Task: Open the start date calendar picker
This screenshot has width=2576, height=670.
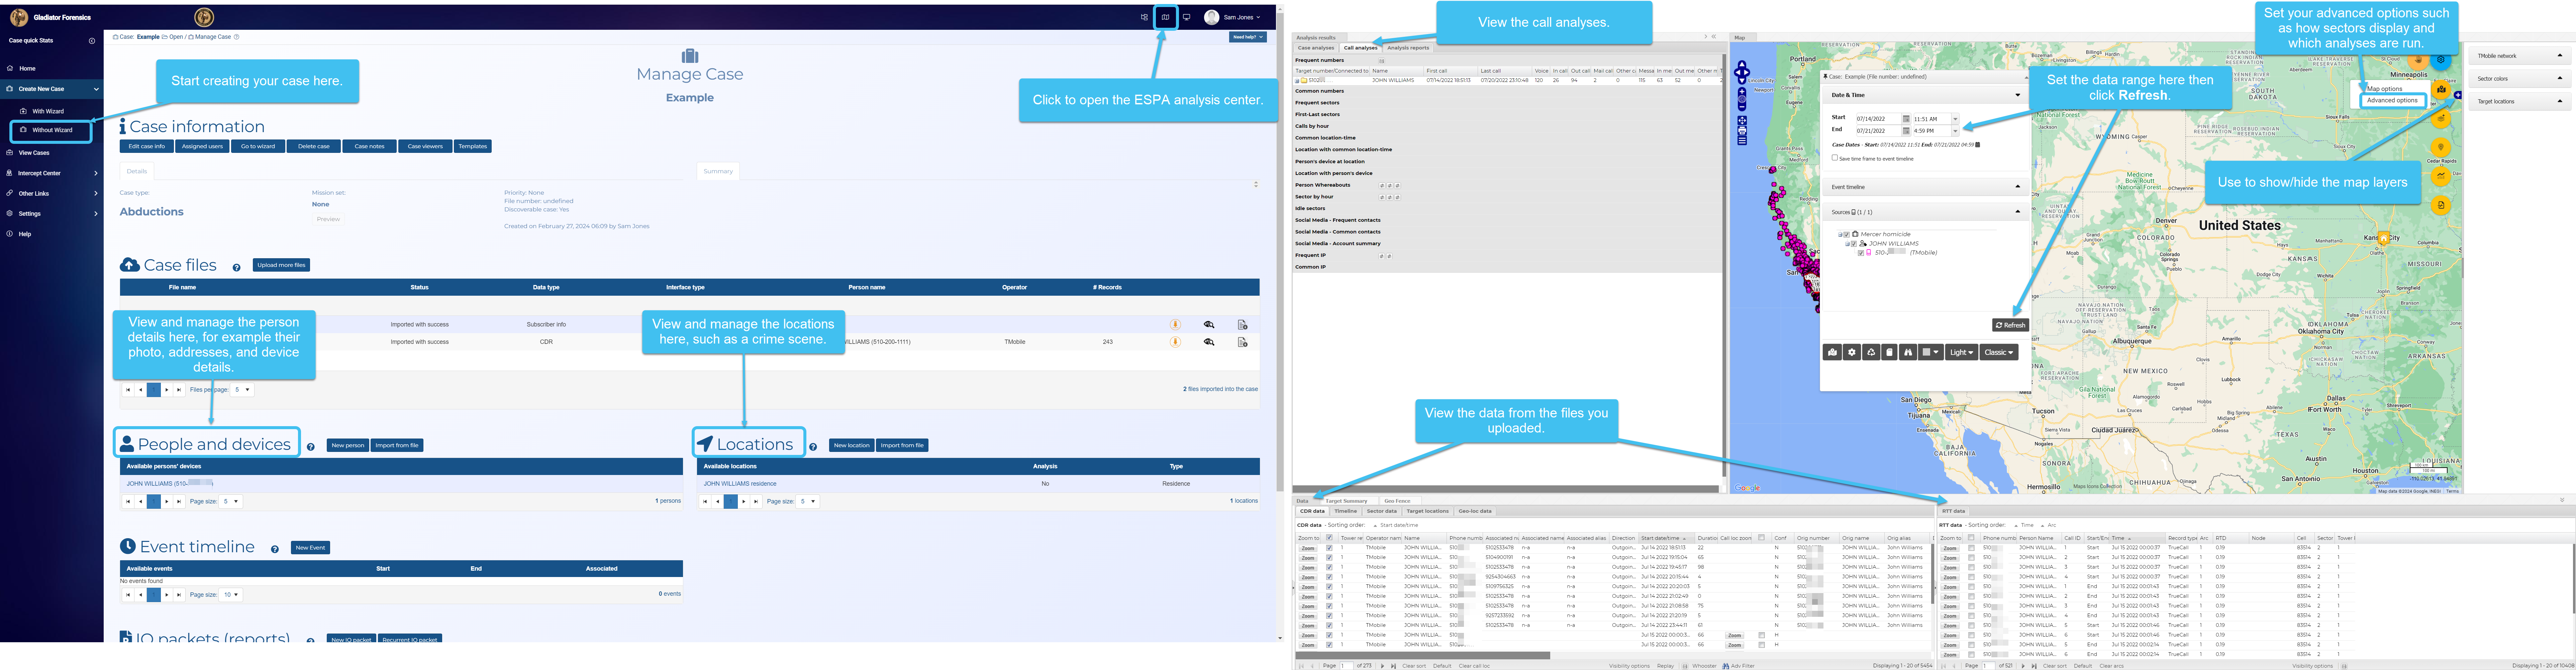Action: (x=1906, y=119)
